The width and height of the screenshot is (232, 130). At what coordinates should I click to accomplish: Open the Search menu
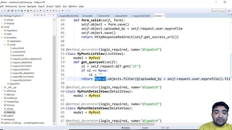pos(41,6)
